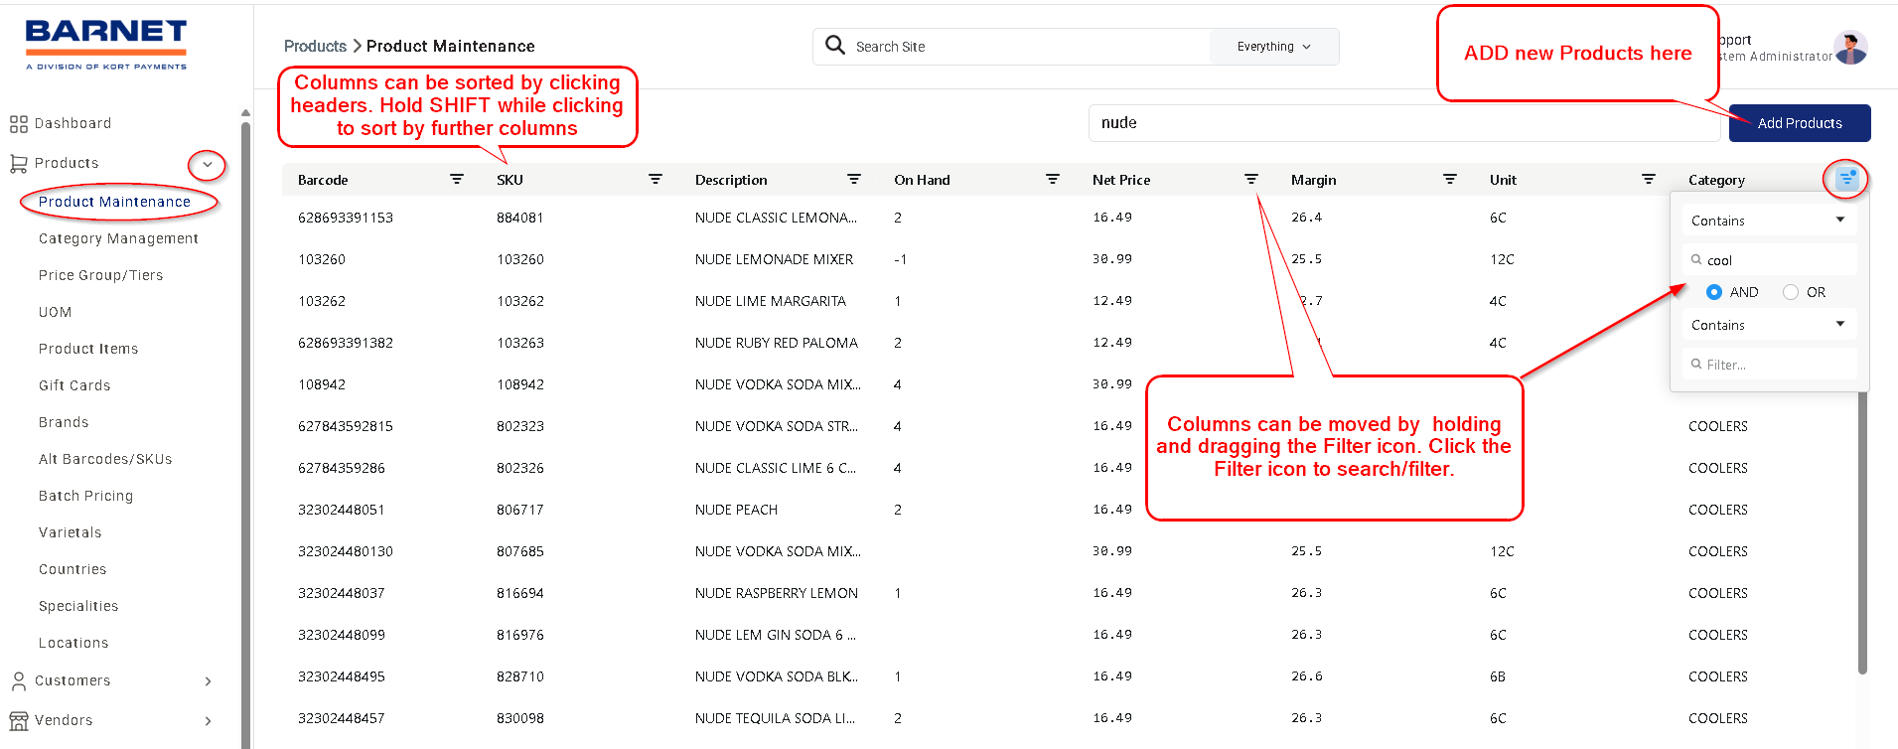Open the Net Price column filter icon

[x=1251, y=179]
